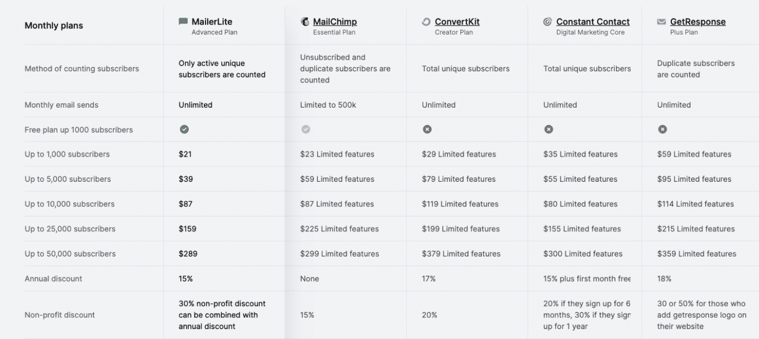Click MailerLite's free plan checkmark icon
Viewport: 759px width, 339px height.
[x=184, y=129]
